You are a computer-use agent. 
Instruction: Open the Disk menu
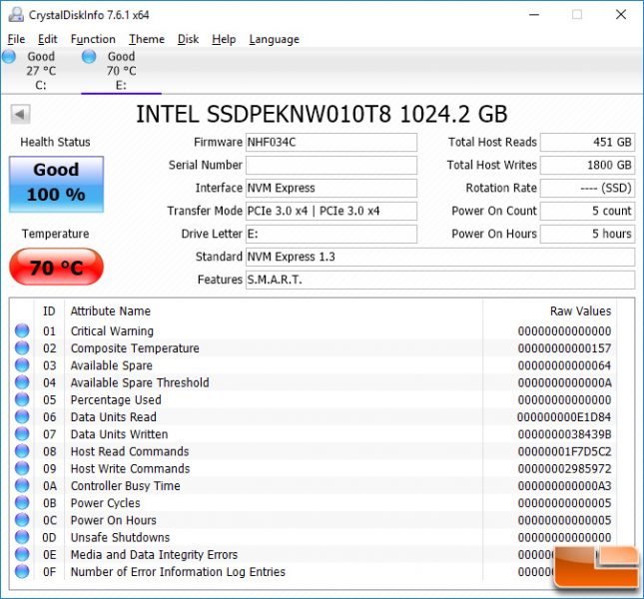click(188, 39)
